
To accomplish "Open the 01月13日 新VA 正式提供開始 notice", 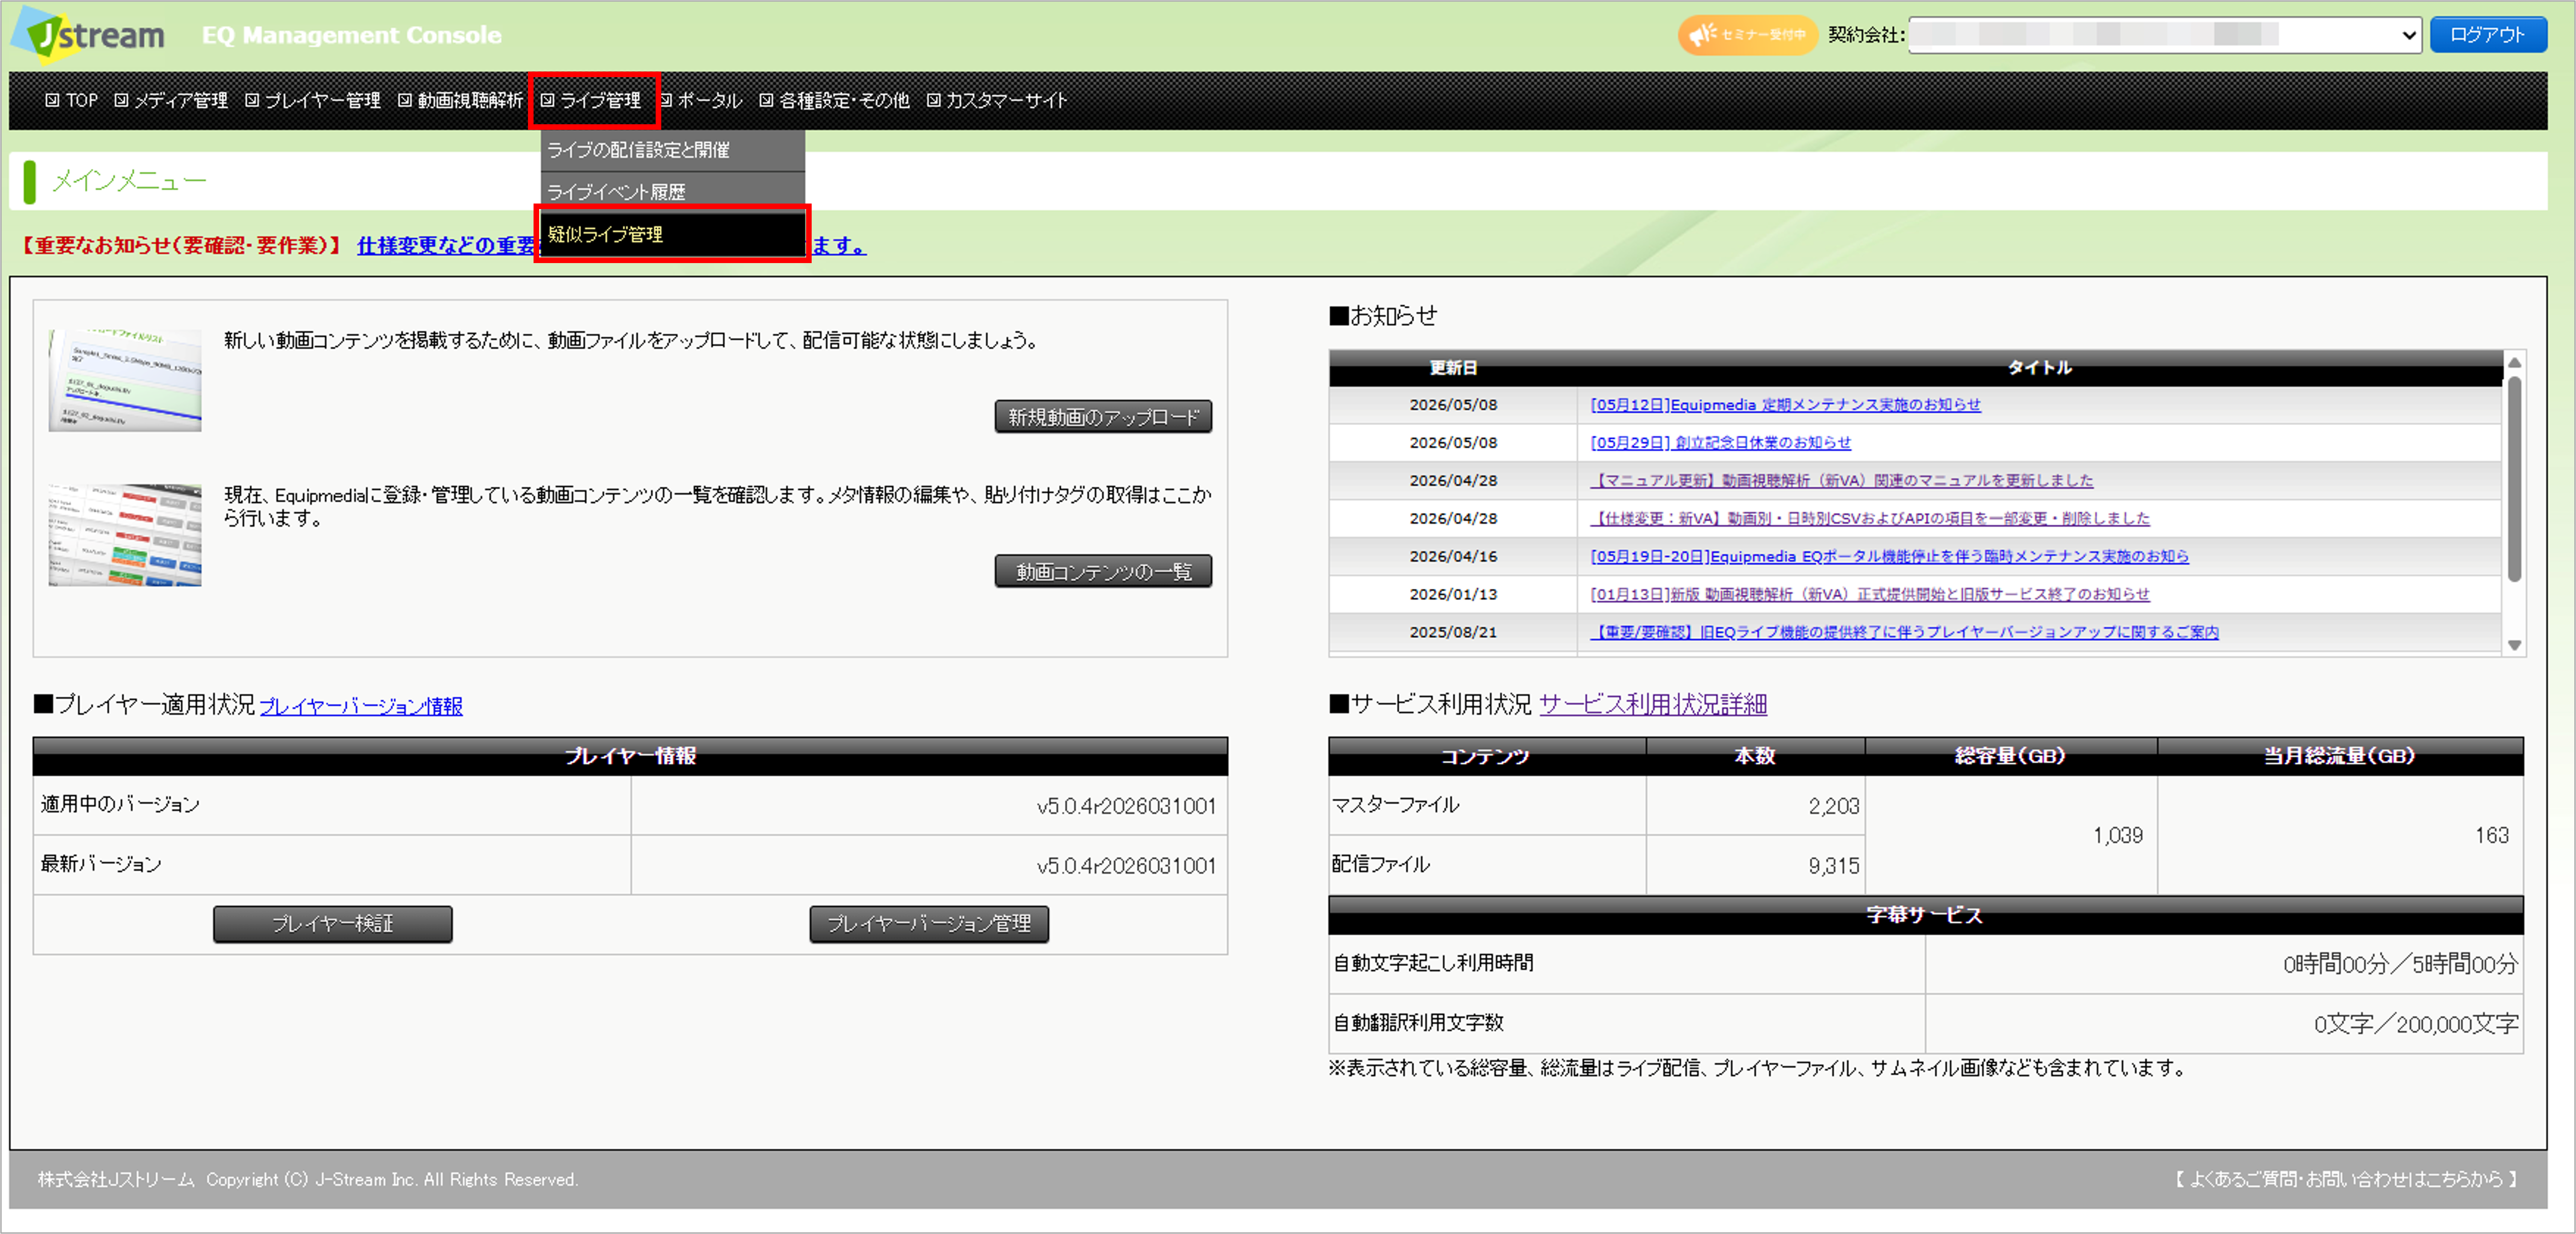I will point(1870,595).
